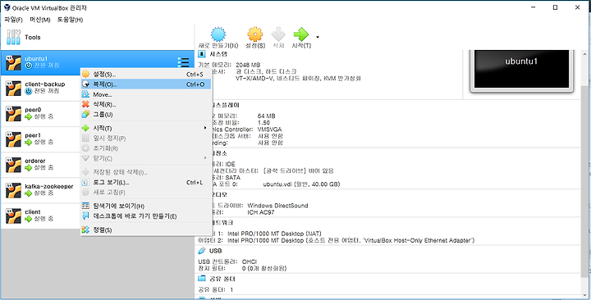
Task: Click the ubuntu.vdi storage entry text
Action: (301, 184)
